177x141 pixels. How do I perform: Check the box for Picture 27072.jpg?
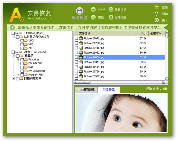click(x=76, y=38)
